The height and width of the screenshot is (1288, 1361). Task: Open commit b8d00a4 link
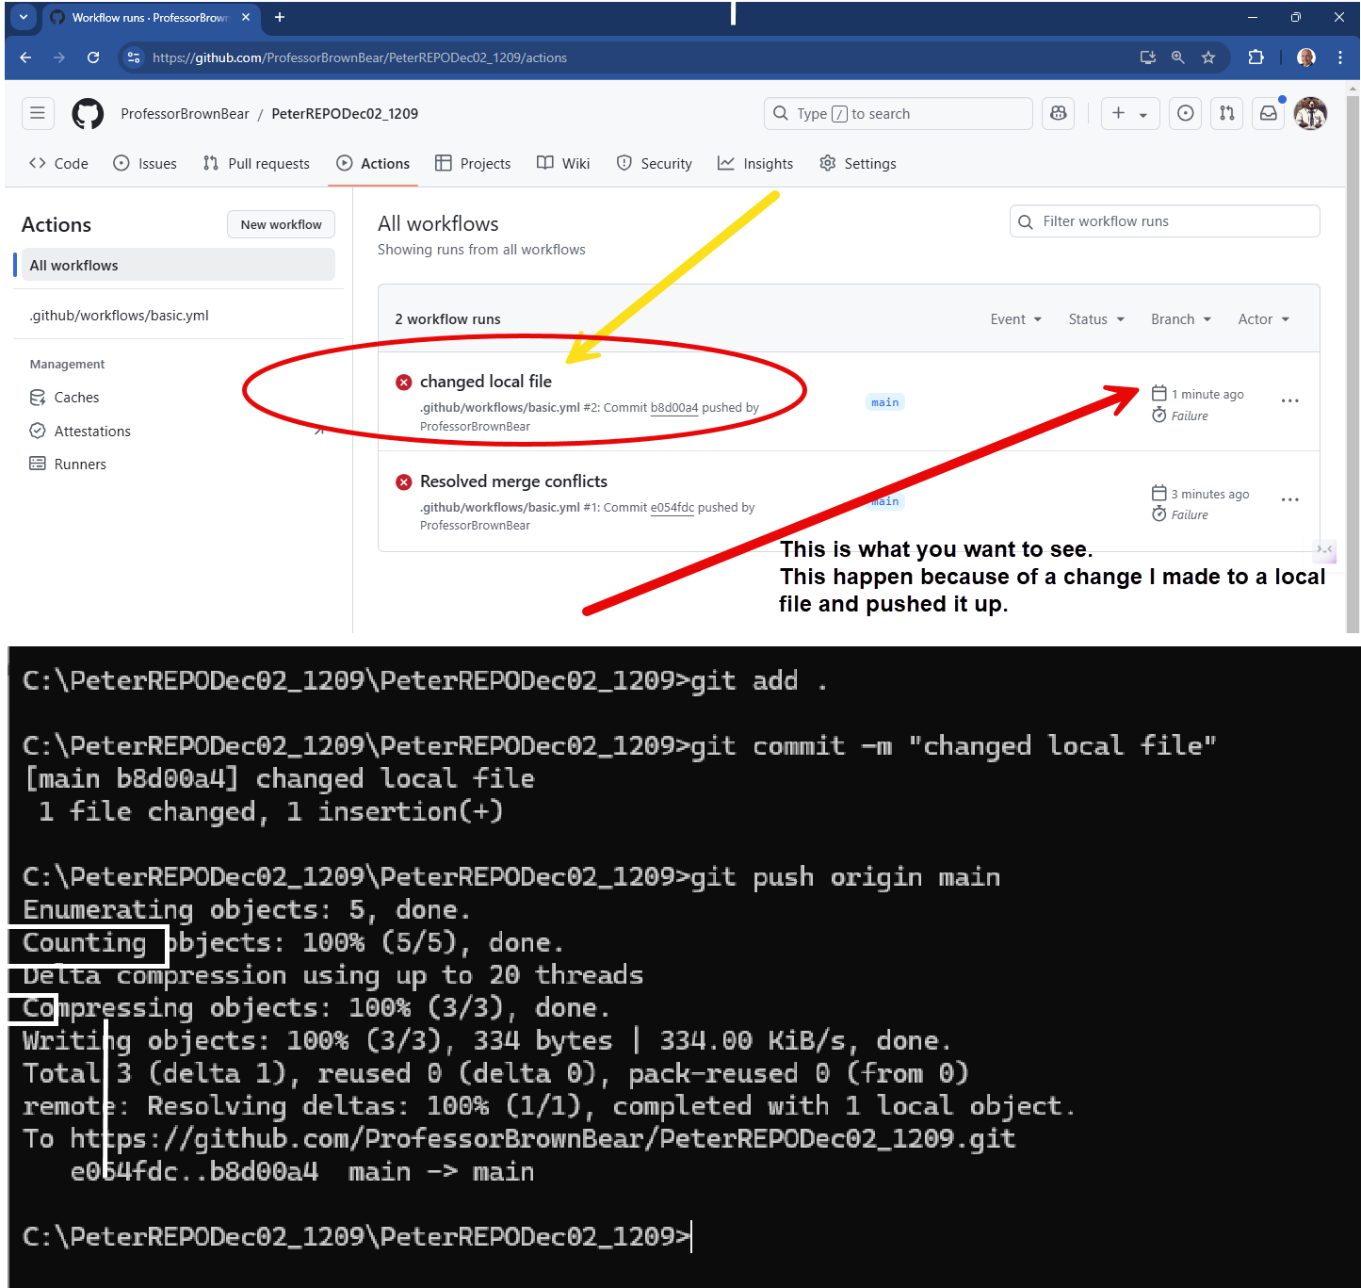pos(674,408)
